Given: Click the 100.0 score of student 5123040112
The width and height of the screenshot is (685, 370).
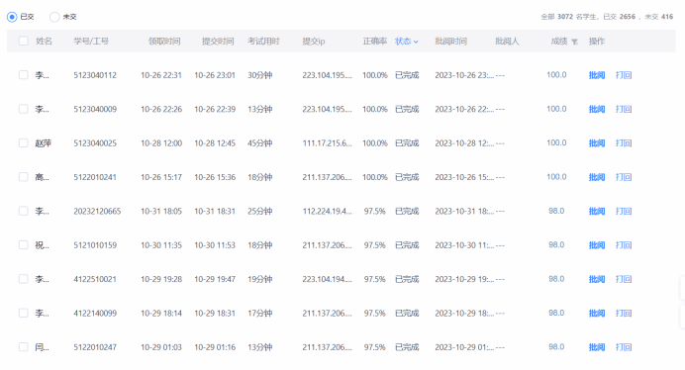Looking at the screenshot, I should (556, 75).
